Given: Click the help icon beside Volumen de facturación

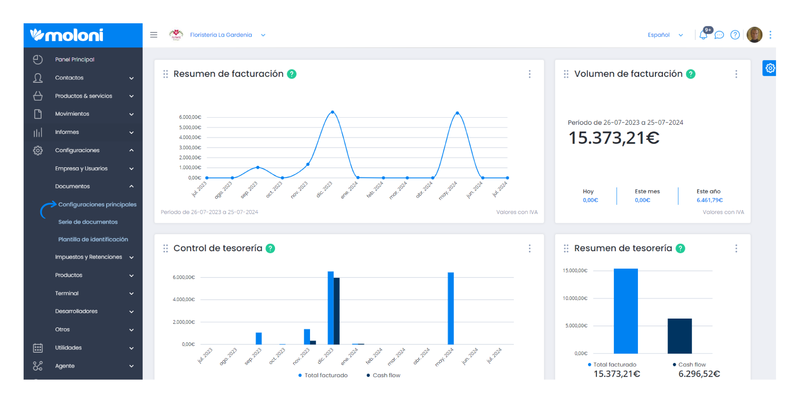Looking at the screenshot, I should 691,74.
